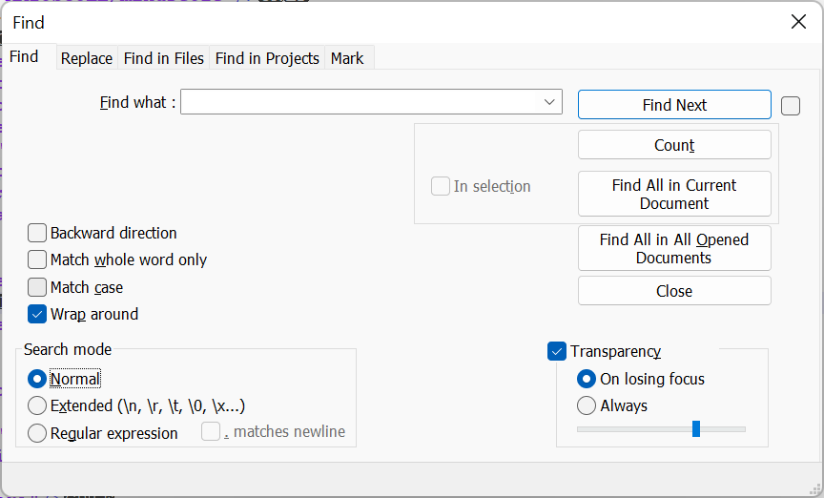
Task: Click the Find Next button
Action: coord(674,105)
